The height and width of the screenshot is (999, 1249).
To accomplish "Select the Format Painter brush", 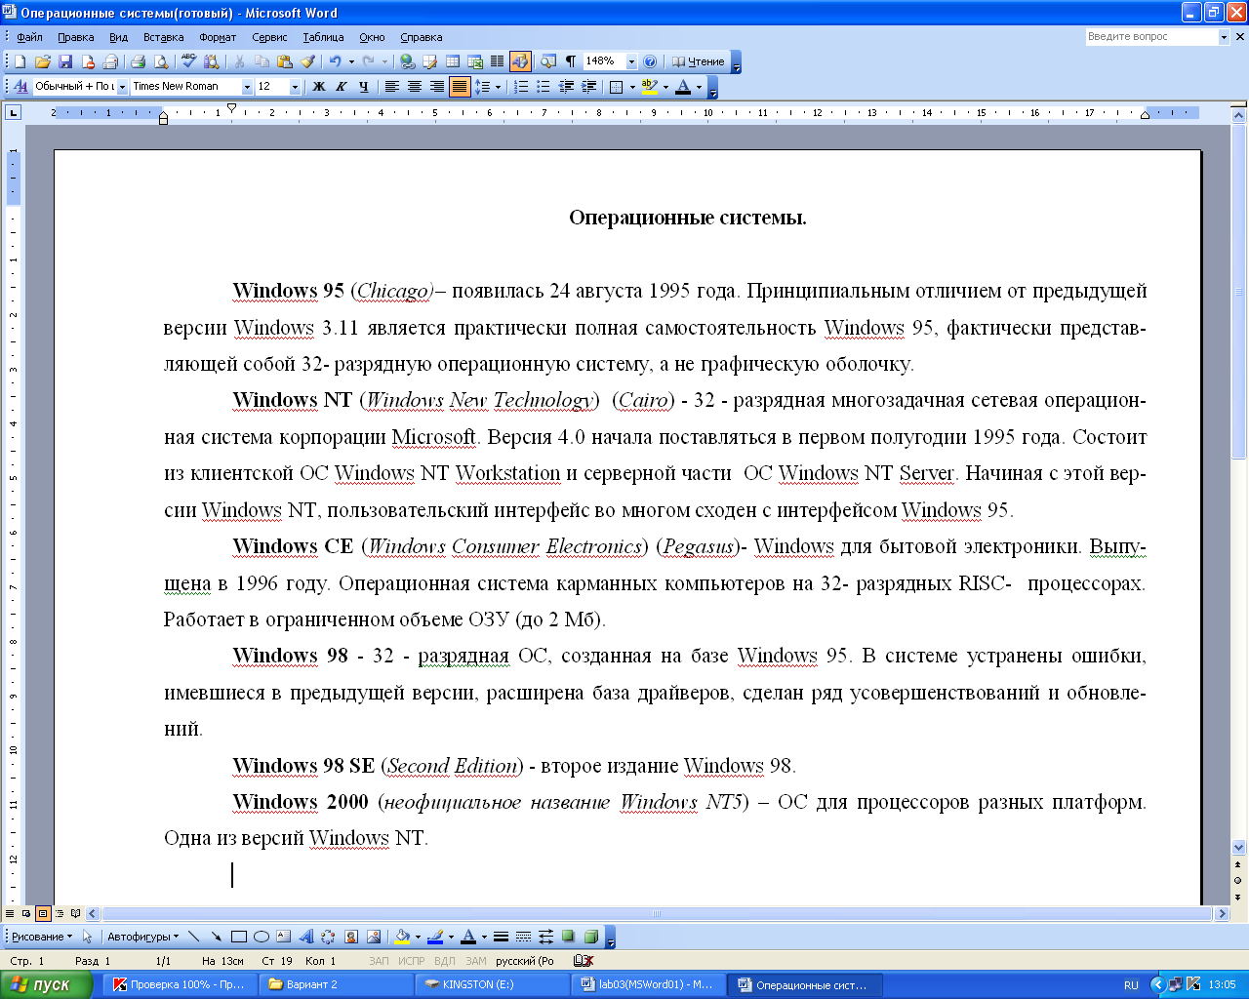I will coord(307,61).
